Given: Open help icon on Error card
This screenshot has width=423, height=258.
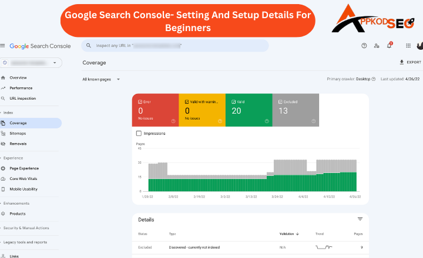Looking at the screenshot, I should [173, 121].
